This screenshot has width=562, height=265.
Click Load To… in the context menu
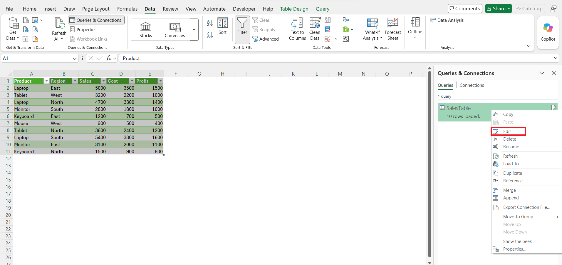pos(512,164)
